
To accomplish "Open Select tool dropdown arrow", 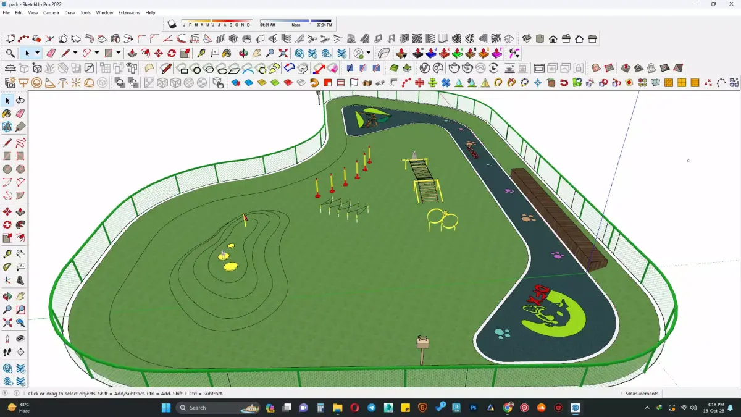I will (x=37, y=54).
